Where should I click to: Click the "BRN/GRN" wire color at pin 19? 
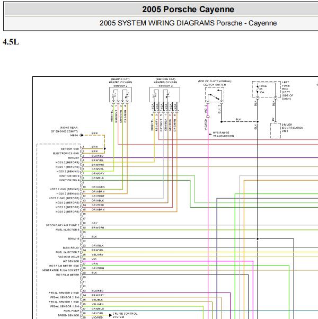tap(98, 228)
